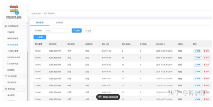Click the cell reading 8:00-11:00
Viewport: 213px width, 107px height.
pyautogui.click(x=106, y=51)
